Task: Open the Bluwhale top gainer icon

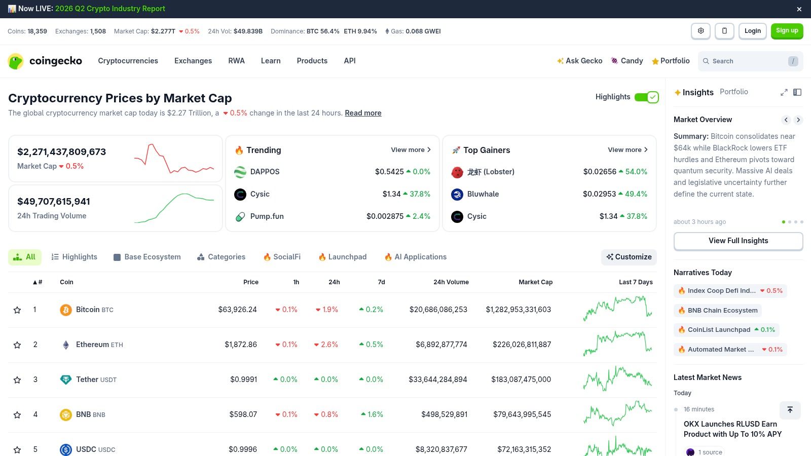Action: pos(457,195)
